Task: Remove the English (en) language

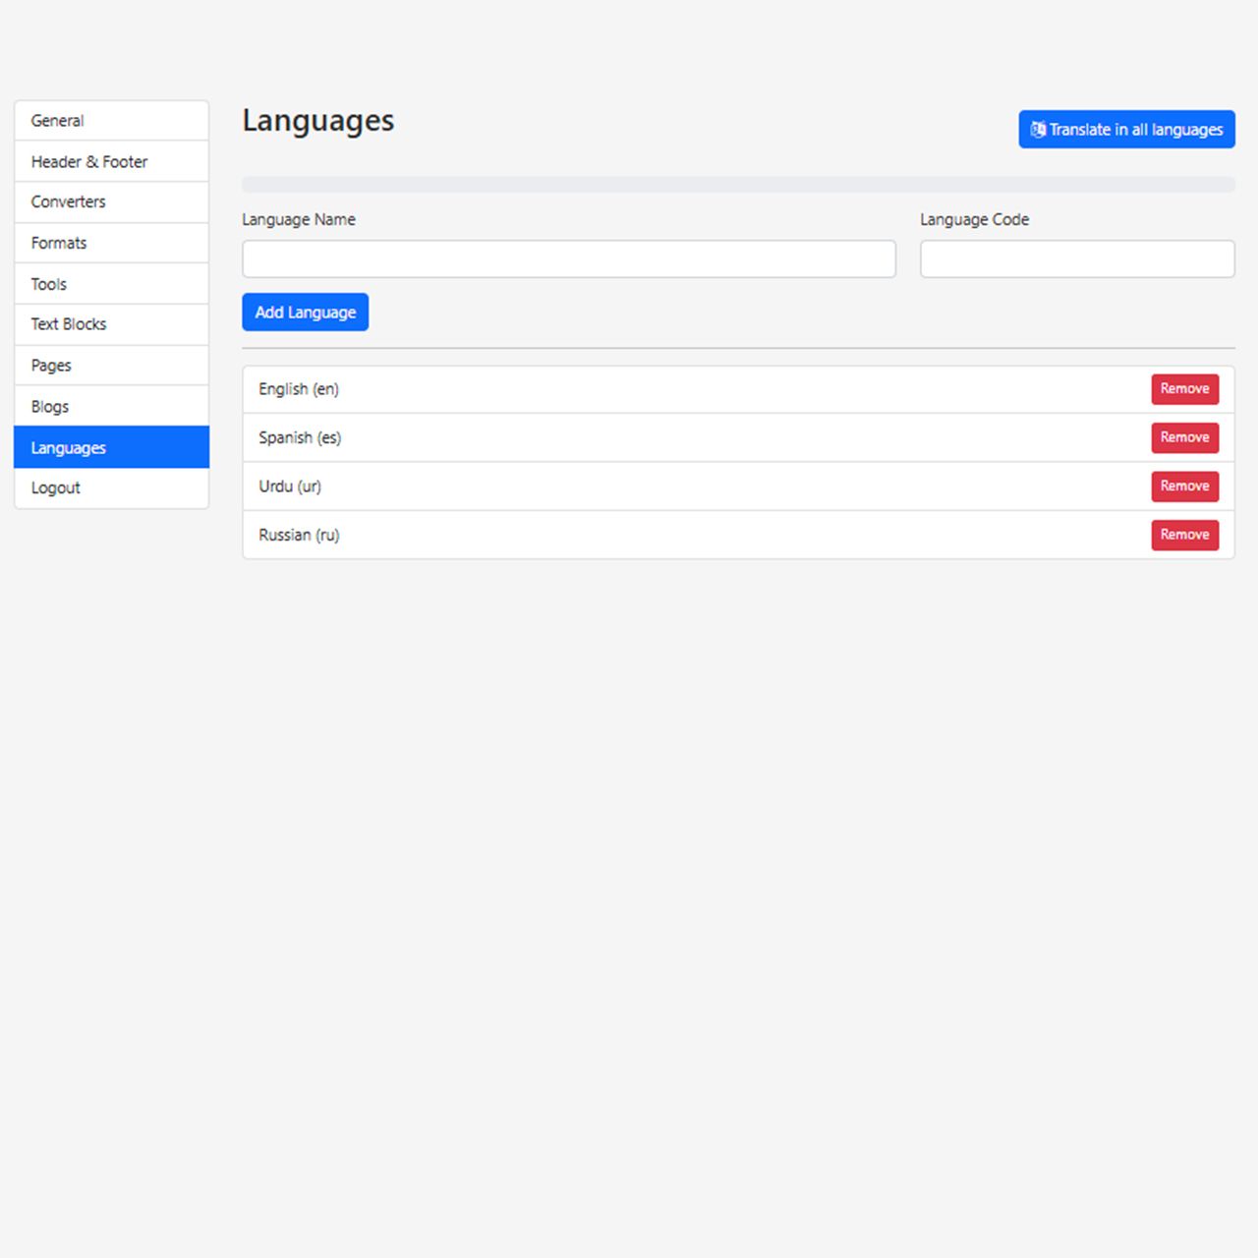Action: pyautogui.click(x=1185, y=389)
